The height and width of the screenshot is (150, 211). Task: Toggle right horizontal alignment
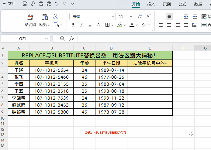click(x=178, y=25)
